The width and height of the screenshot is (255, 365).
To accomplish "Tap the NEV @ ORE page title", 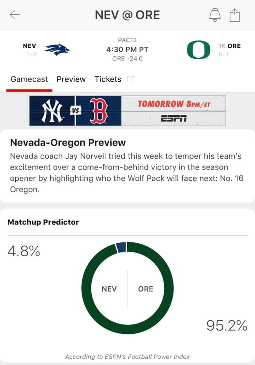I will pos(127,15).
